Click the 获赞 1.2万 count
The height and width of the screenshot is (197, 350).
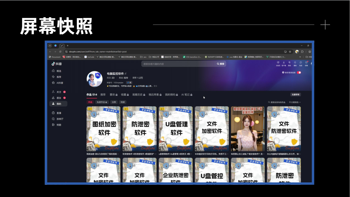pyautogui.click(x=138, y=78)
